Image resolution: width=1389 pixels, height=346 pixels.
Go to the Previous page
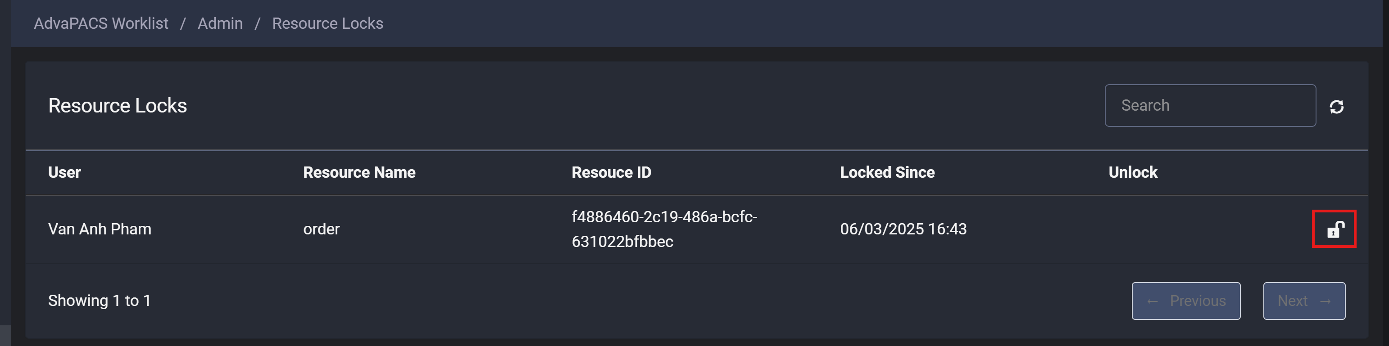[x=1186, y=301]
